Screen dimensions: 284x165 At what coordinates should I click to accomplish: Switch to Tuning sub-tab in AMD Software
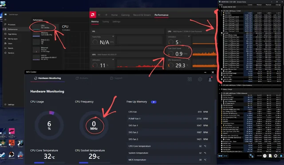[106, 22]
